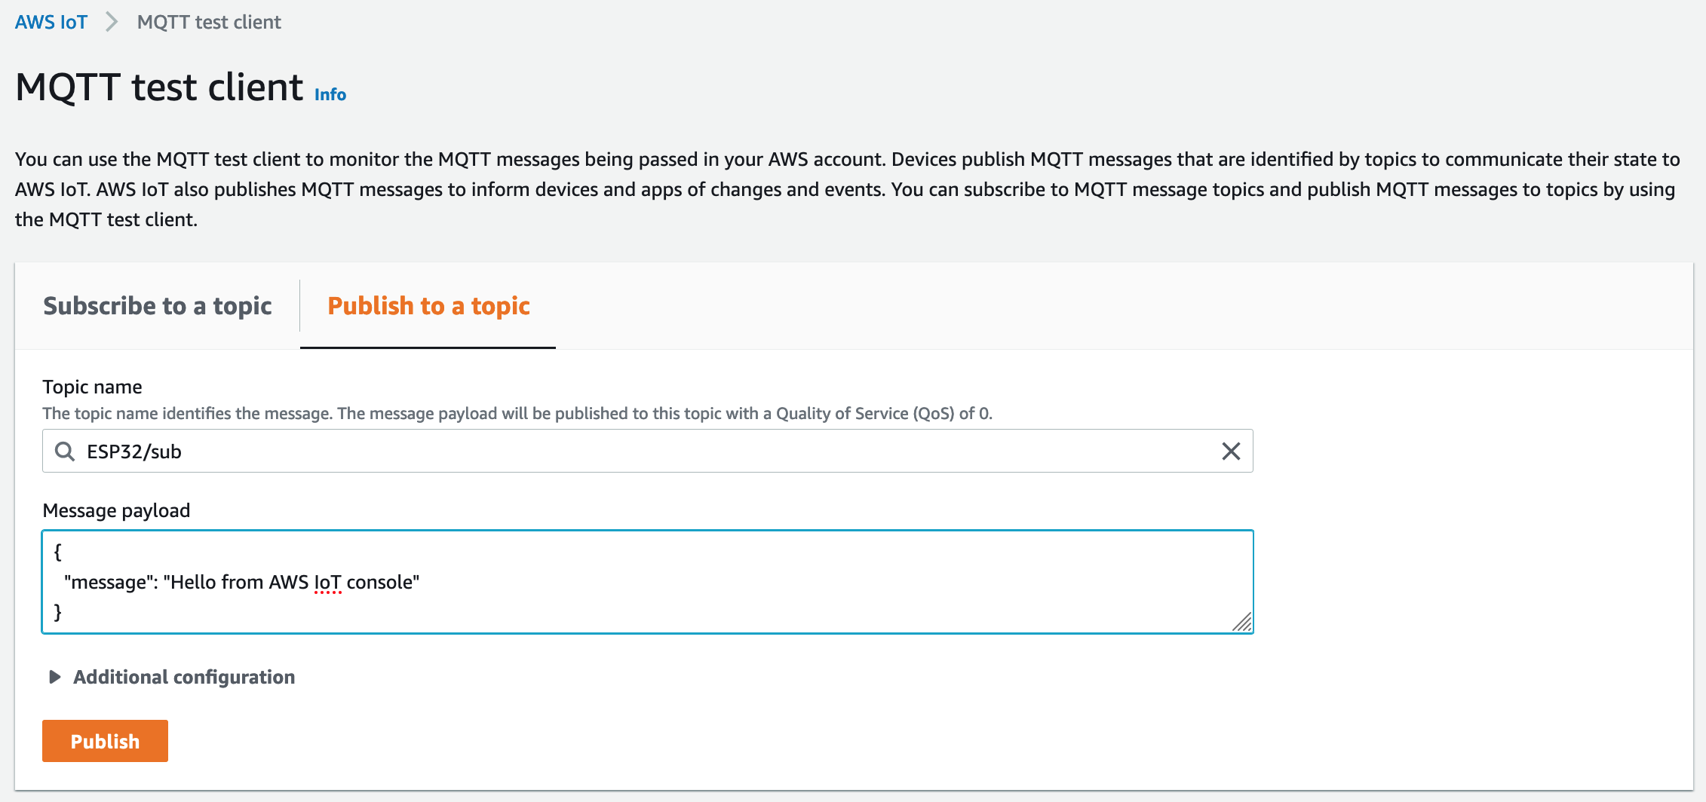Click the disclosure triangle beside Additional configuration

coord(54,677)
